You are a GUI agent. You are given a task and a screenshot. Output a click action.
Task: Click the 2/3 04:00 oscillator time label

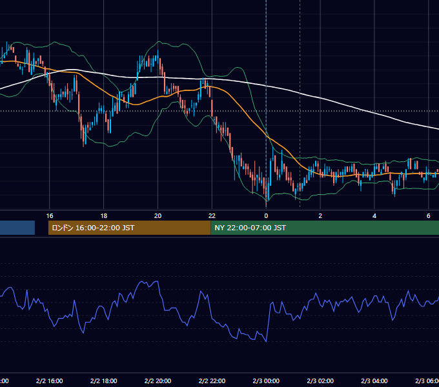pos(374,381)
